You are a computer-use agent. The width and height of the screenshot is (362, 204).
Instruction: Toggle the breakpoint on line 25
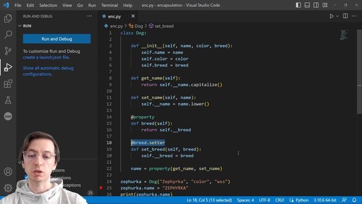tap(101, 188)
